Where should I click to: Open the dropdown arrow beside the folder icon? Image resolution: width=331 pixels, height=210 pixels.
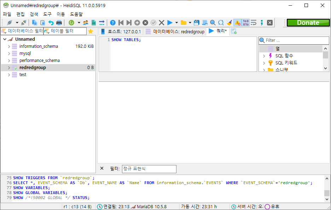pos(190,23)
